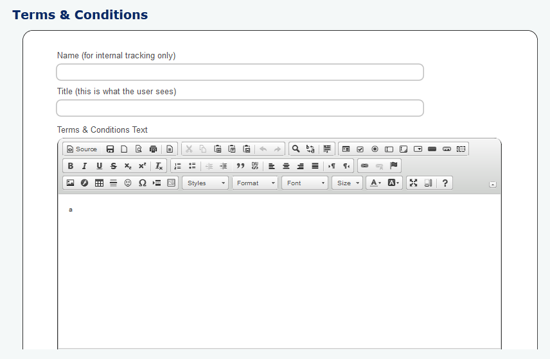Center align the text
Viewport: 550px width, 359px height.
click(x=286, y=166)
